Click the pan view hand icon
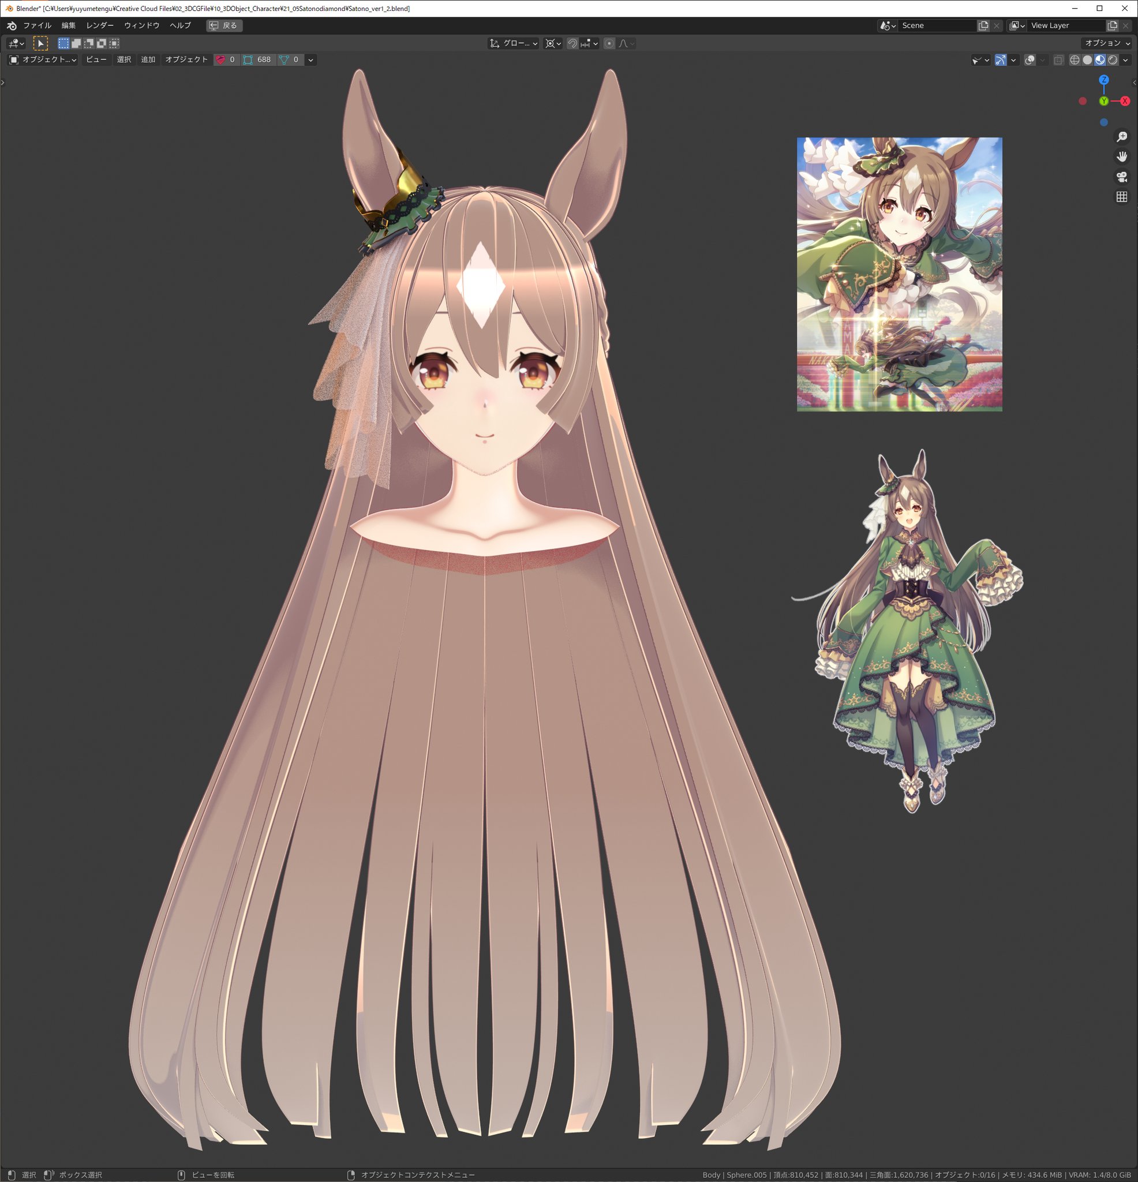1138x1182 pixels. pos(1122,157)
